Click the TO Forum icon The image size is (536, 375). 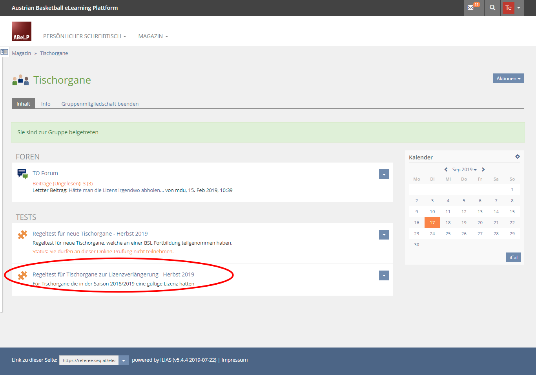(22, 174)
